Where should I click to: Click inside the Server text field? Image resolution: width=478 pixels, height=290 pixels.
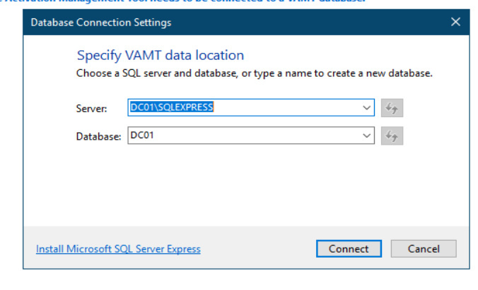[x=283, y=108]
